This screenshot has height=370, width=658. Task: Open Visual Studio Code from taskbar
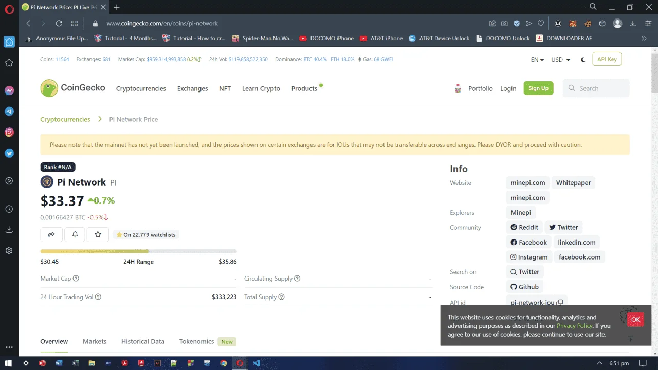coord(256,363)
